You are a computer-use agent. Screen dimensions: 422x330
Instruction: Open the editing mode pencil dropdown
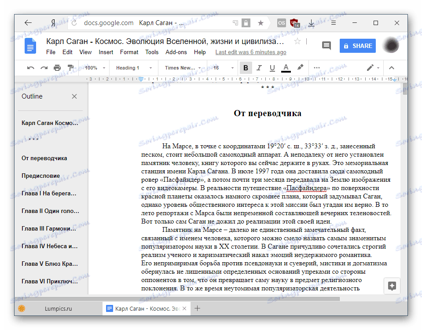[373, 68]
